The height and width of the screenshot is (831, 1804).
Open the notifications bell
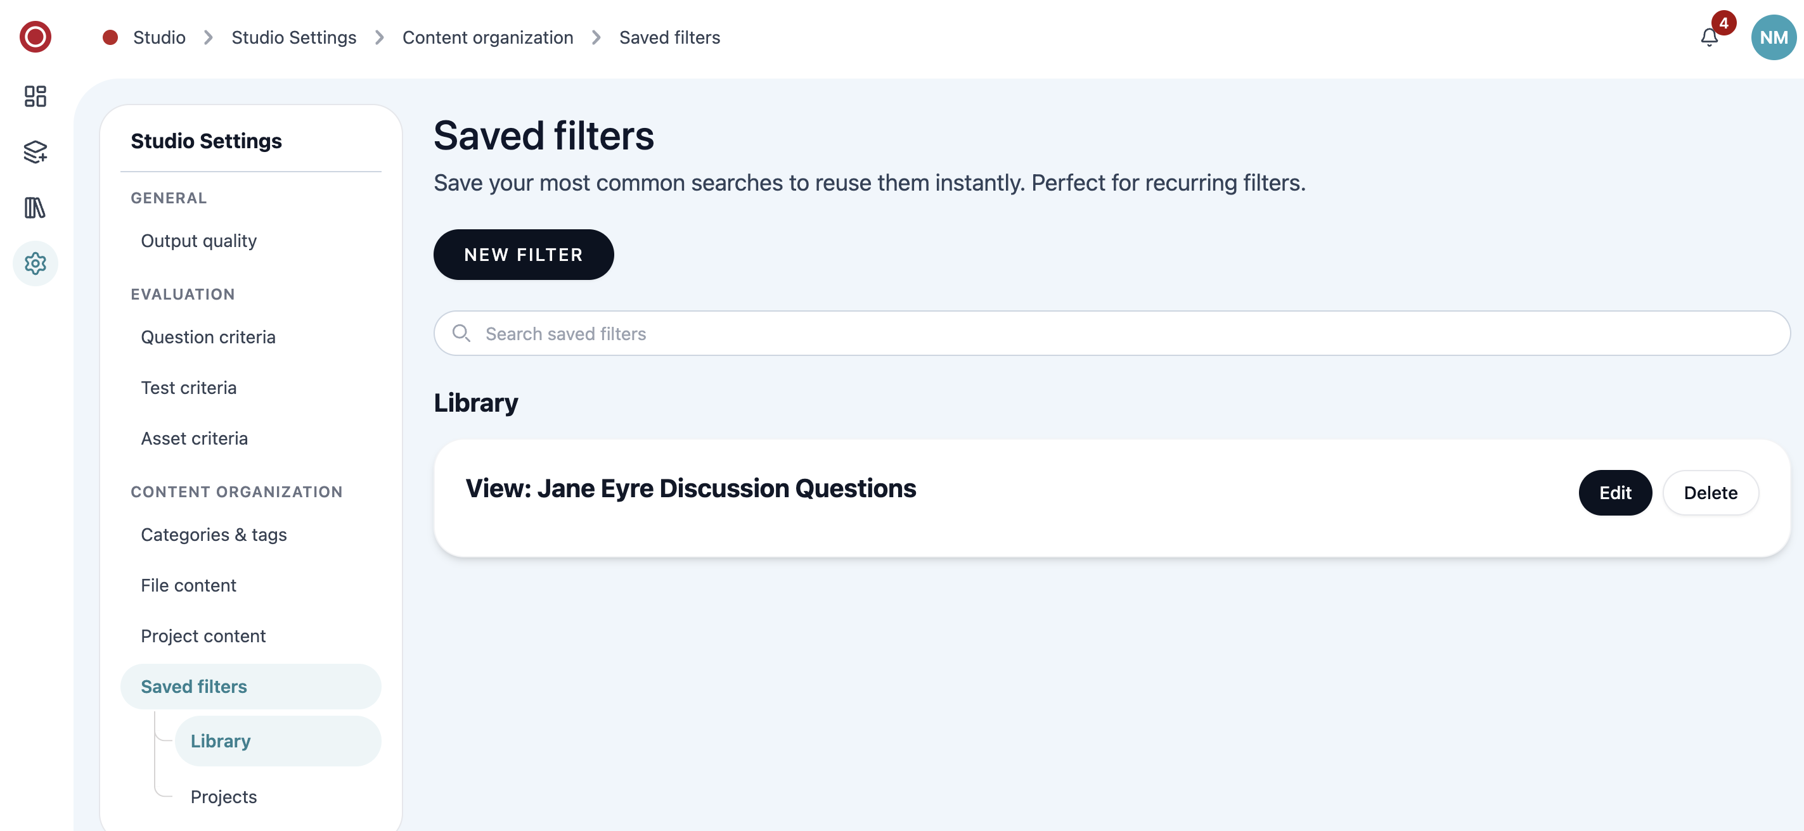1710,37
